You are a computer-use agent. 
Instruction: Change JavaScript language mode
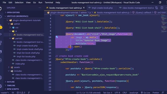tap(134, 93)
